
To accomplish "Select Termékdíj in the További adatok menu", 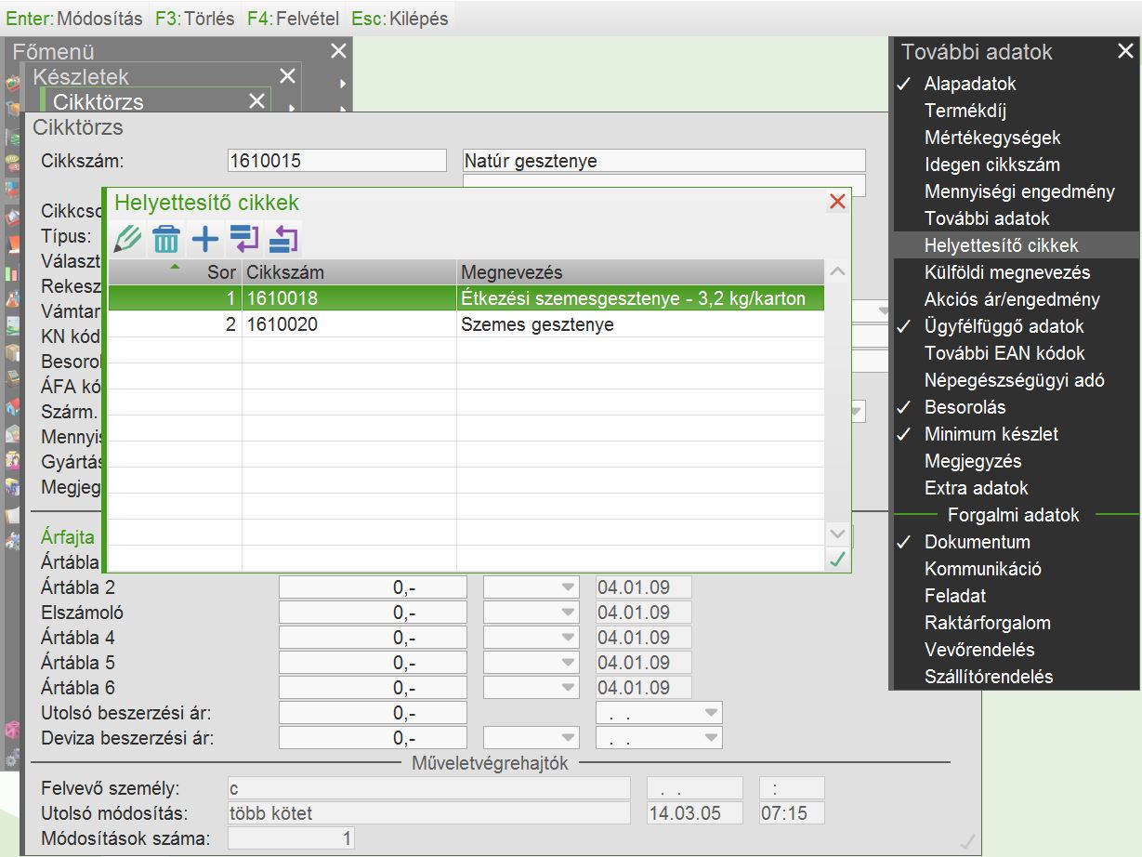I will (x=965, y=111).
